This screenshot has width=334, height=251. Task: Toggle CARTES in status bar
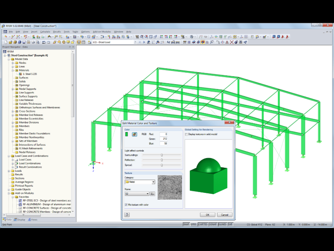pos(203,224)
